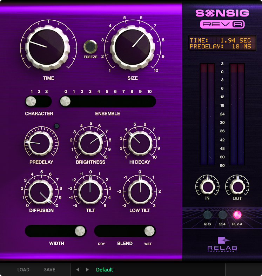
Task: Click the HI DECAY knob
Action: pos(140,142)
